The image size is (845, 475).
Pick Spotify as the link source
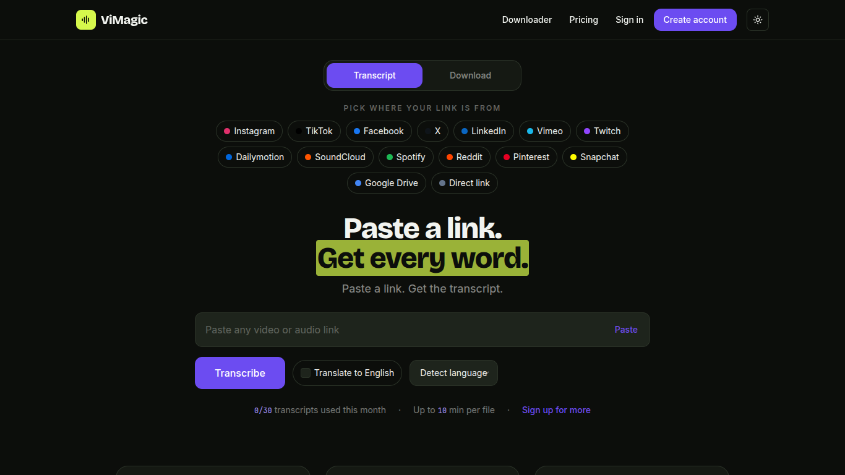tap(406, 157)
